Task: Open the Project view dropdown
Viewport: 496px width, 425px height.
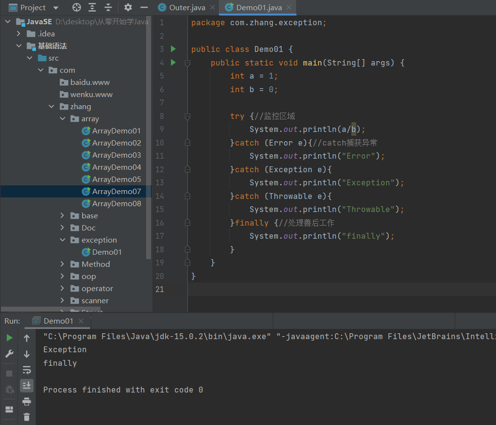Action: (x=55, y=8)
